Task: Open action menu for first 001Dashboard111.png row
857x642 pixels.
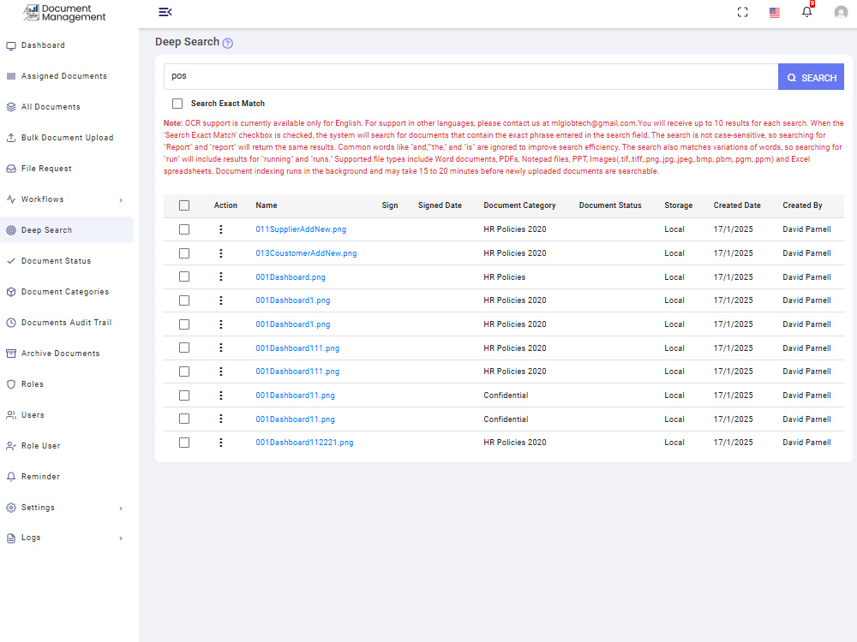Action: [221, 348]
